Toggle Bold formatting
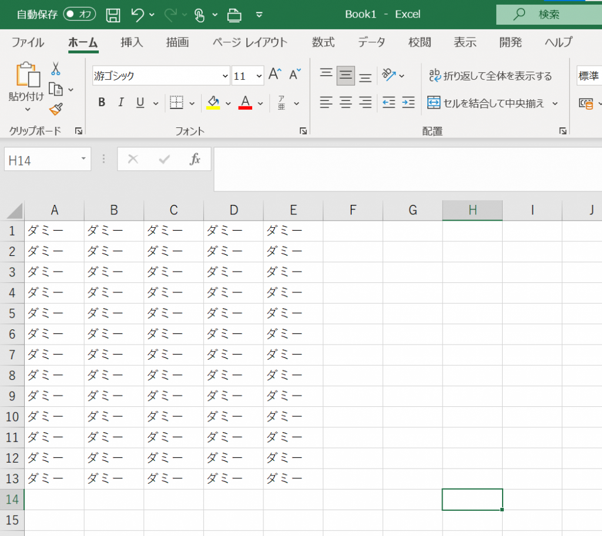Screen dimensions: 602x536 click(x=102, y=103)
